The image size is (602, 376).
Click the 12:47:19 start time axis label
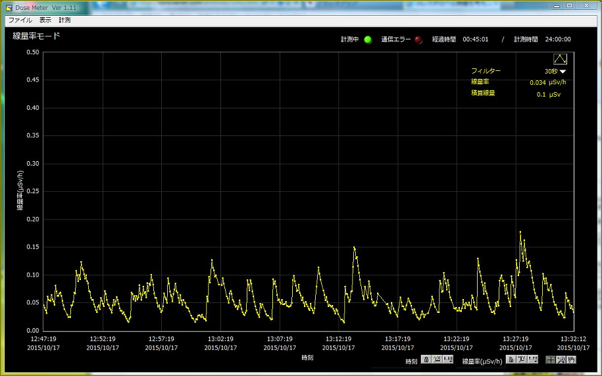pyautogui.click(x=43, y=339)
